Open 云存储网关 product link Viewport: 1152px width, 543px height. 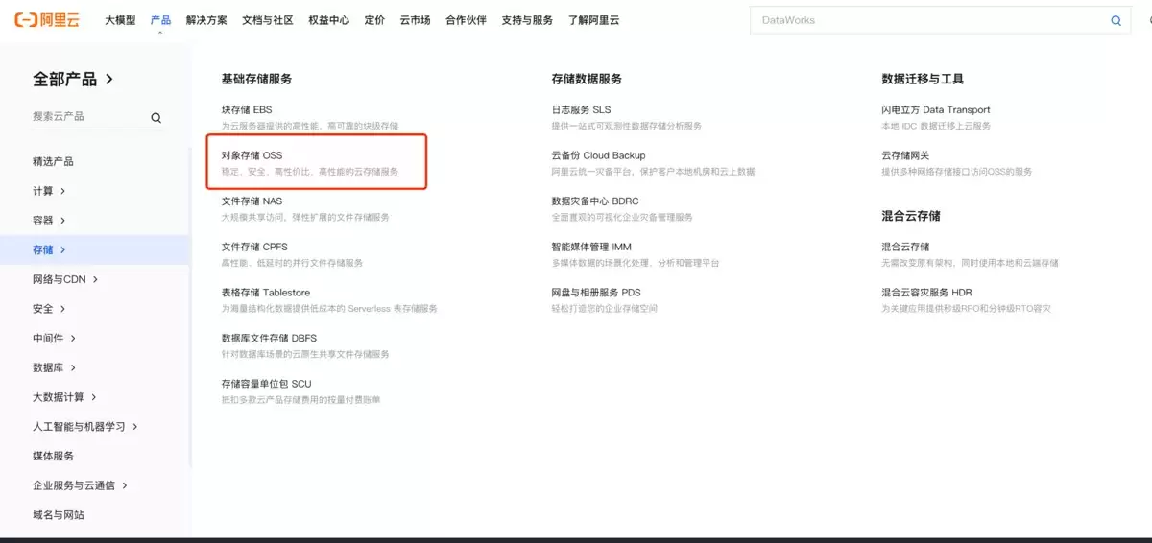tap(905, 154)
